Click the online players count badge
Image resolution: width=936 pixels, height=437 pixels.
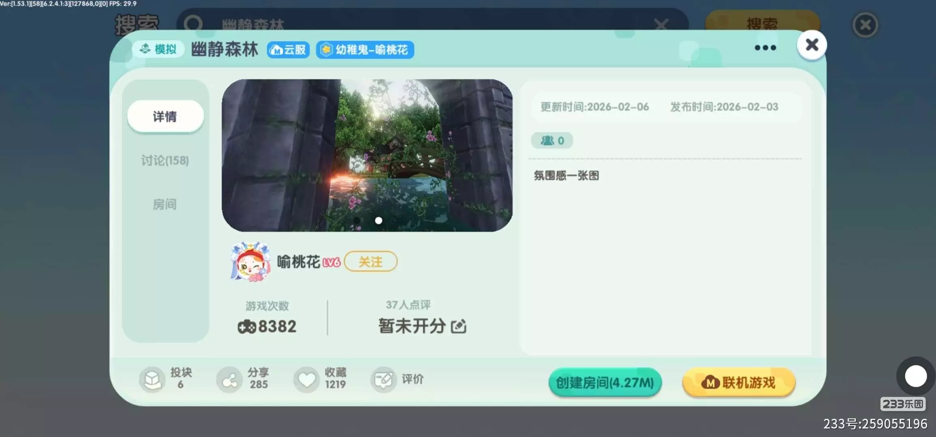(552, 140)
